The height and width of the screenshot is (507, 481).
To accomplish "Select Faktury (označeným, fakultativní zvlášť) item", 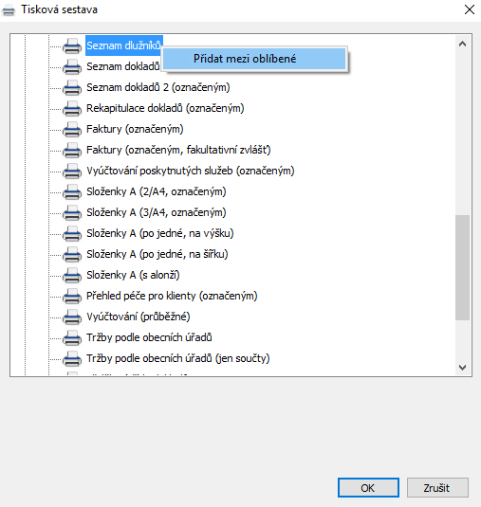I will pos(178,150).
